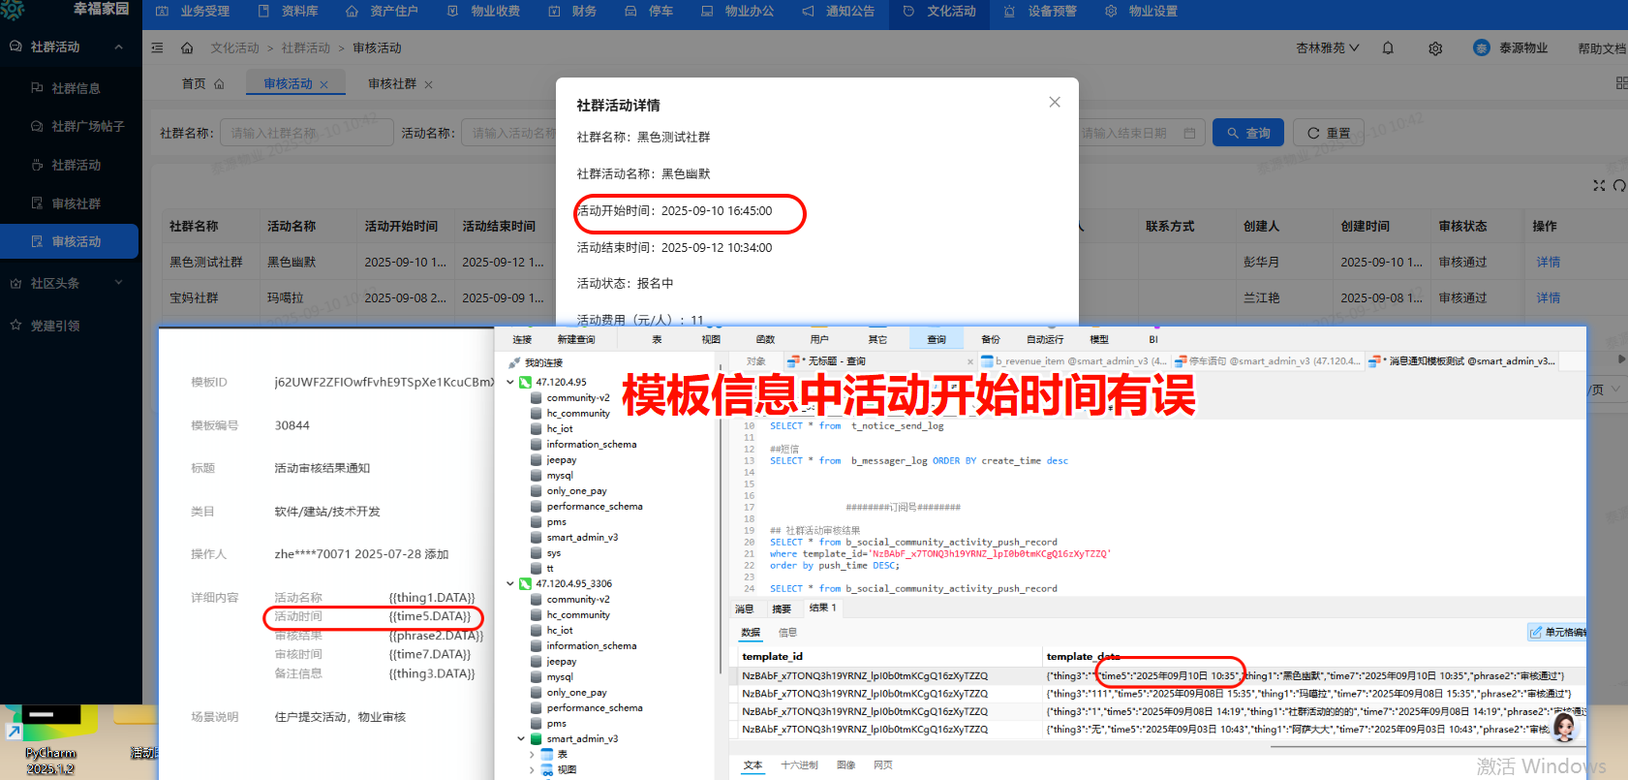Open 社群信息 in sidebar
Viewport: 1628px width, 780px height.
click(76, 88)
